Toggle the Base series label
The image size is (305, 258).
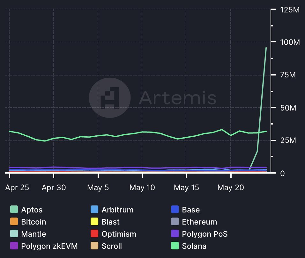(x=191, y=210)
